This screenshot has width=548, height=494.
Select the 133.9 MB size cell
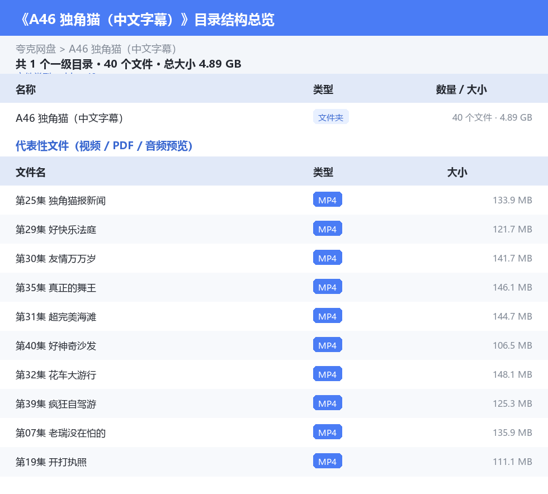[x=512, y=200]
